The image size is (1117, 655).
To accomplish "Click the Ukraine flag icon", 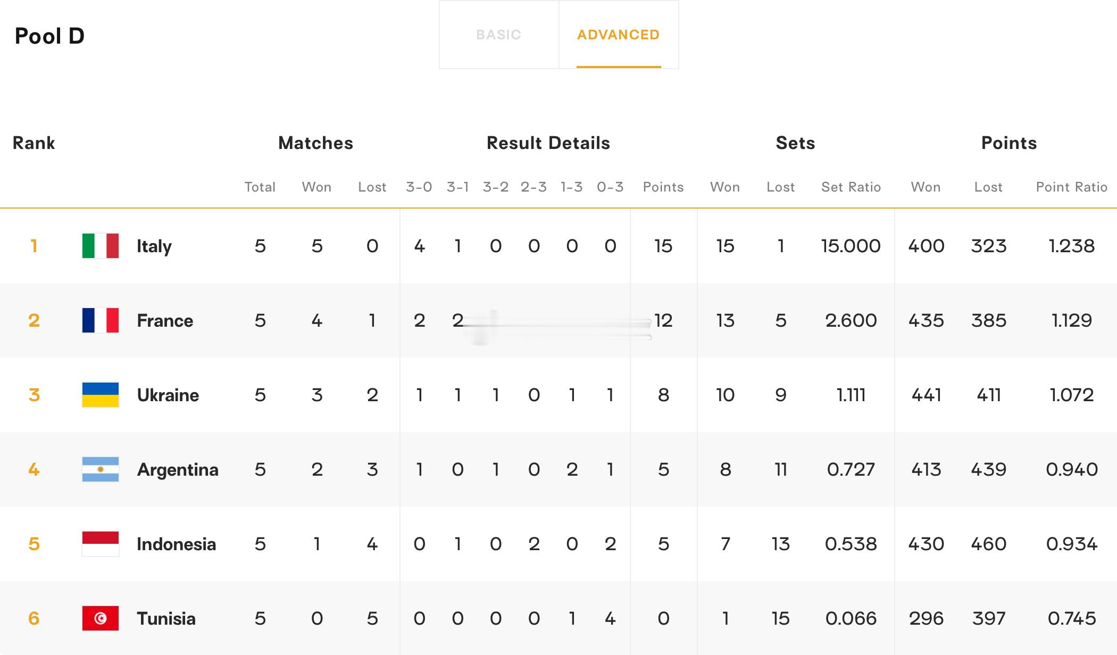I will (101, 395).
